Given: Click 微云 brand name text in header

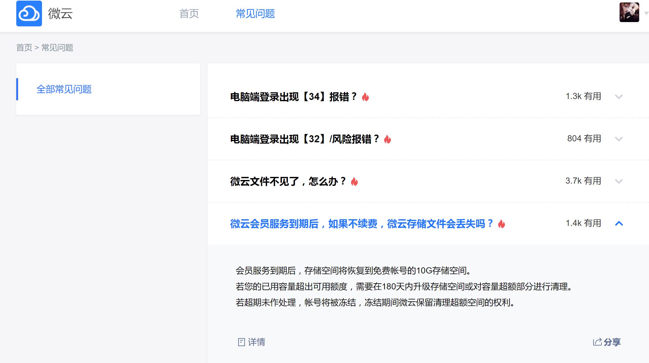Looking at the screenshot, I should tap(60, 13).
